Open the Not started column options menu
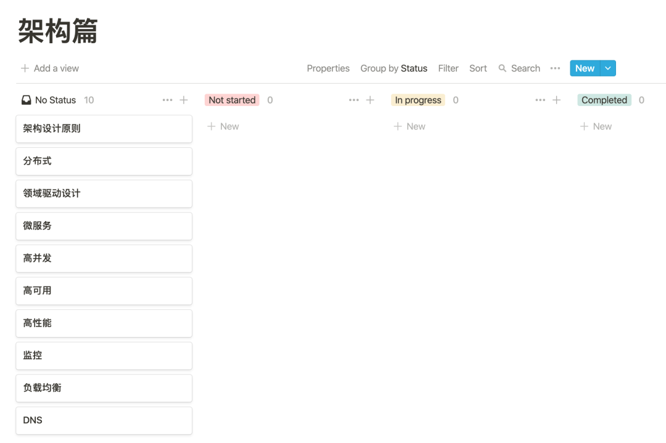Viewport: 666px width, 443px height. (354, 100)
